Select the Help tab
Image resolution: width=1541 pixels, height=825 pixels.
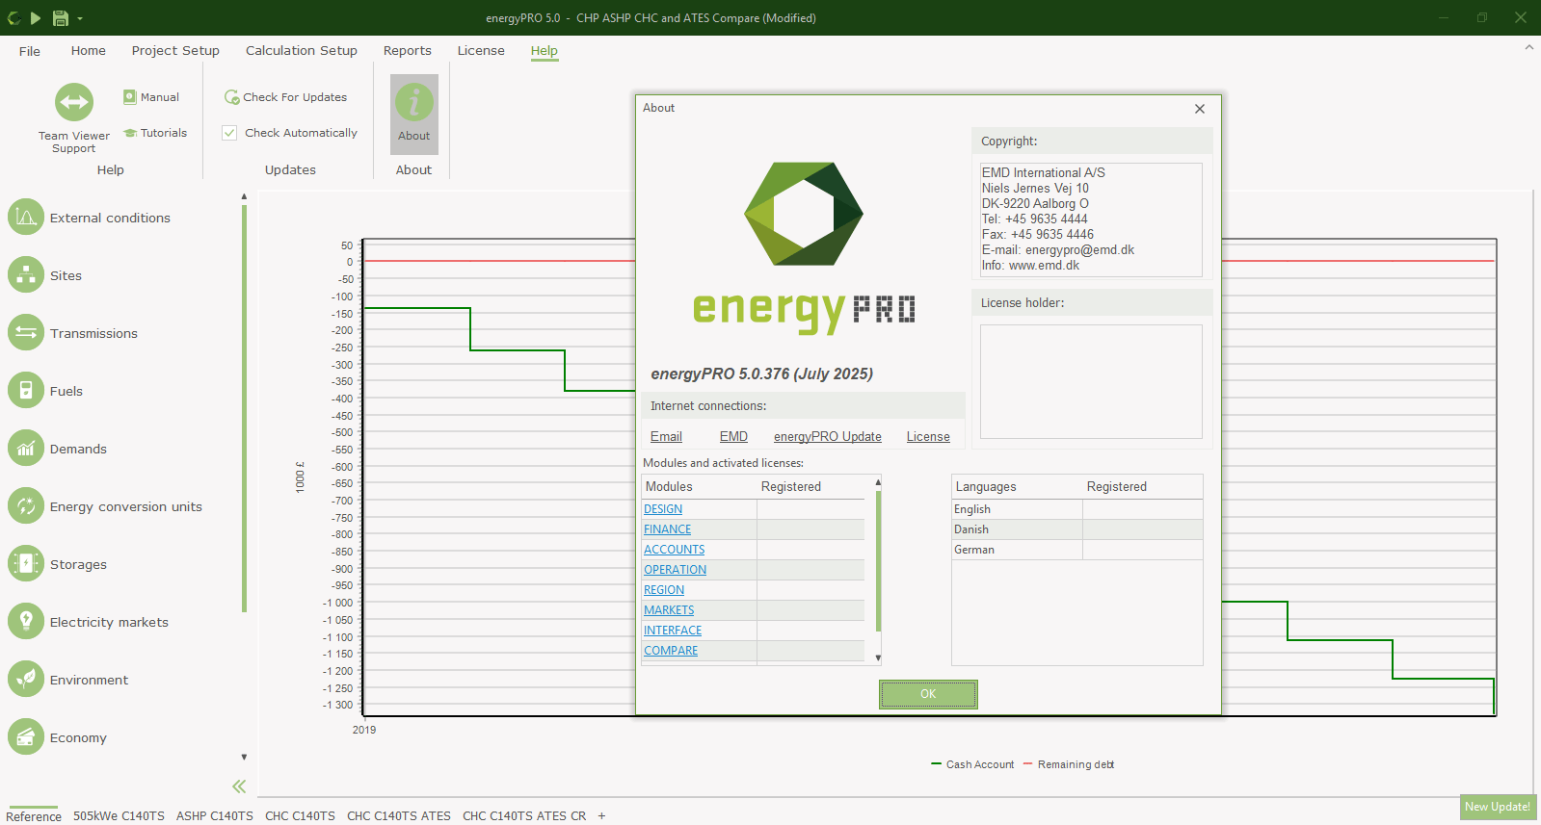click(x=545, y=51)
